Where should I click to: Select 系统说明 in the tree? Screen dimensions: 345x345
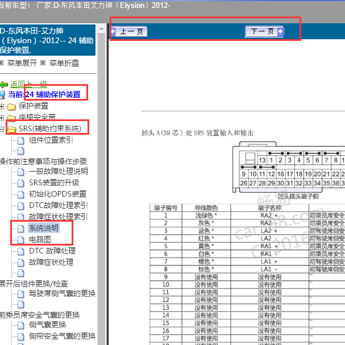pos(43,228)
